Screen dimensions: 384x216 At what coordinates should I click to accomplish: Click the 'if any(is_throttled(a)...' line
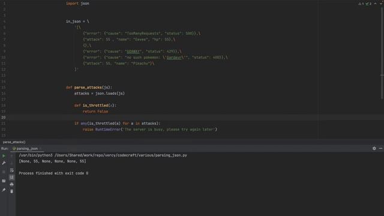pyautogui.click(x=118, y=124)
